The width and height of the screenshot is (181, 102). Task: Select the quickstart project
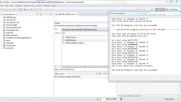coord(10,43)
